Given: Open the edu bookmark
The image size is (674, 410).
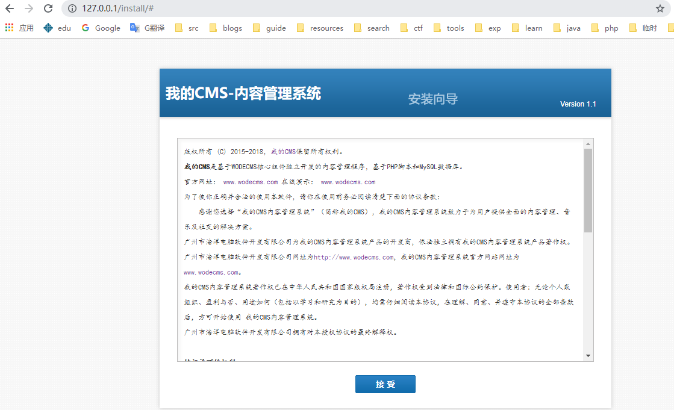Looking at the screenshot, I should point(57,28).
